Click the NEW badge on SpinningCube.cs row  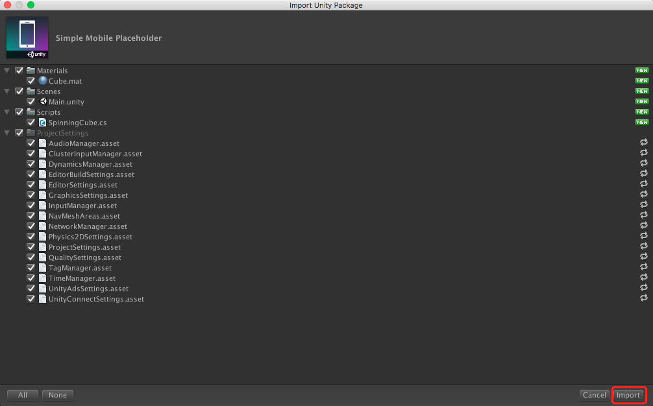click(x=642, y=123)
